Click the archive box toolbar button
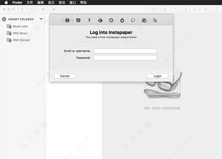This screenshot has height=159, width=222. point(154,9)
